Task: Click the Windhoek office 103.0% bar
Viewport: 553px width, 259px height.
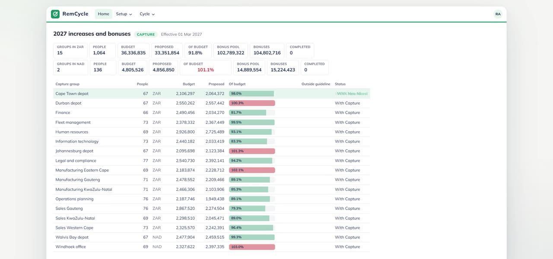Action: click(x=252, y=247)
